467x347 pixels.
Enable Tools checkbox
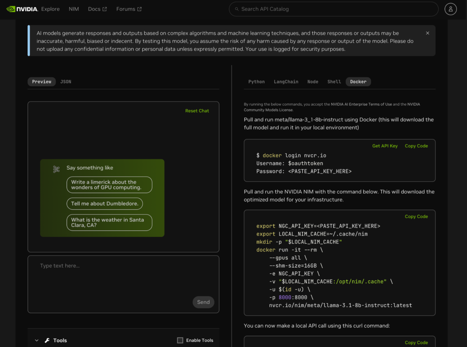180,340
